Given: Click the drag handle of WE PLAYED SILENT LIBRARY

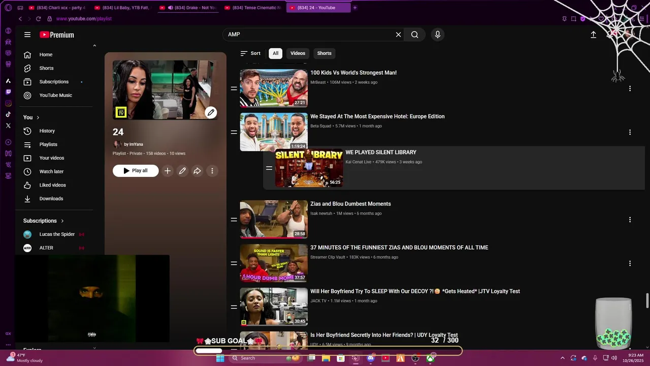Looking at the screenshot, I should (269, 168).
